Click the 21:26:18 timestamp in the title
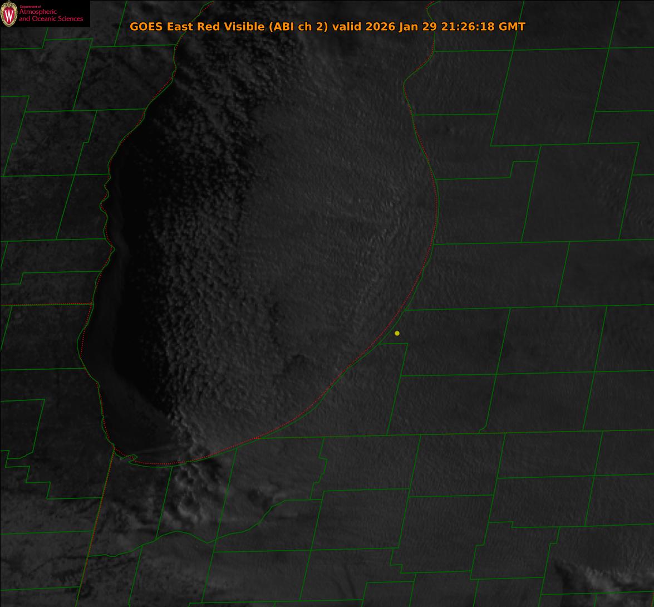654x607 pixels. [x=468, y=27]
